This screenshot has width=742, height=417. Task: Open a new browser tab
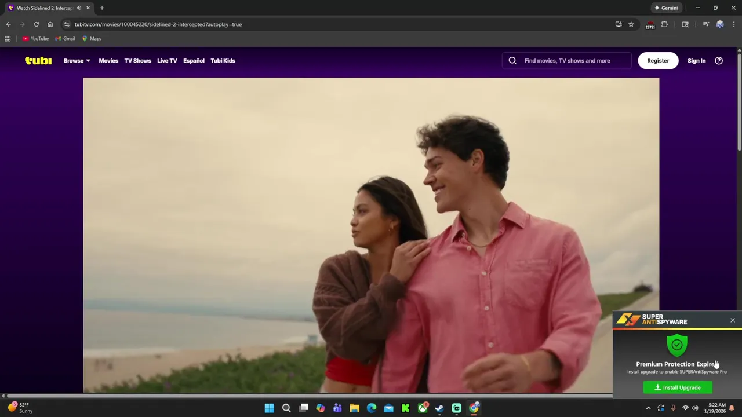click(x=102, y=8)
